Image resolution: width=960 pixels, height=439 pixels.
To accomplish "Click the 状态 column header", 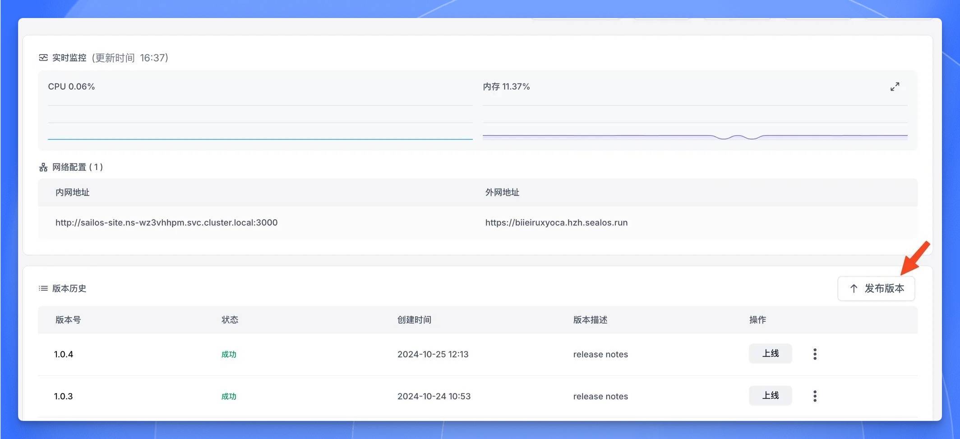I will (230, 320).
